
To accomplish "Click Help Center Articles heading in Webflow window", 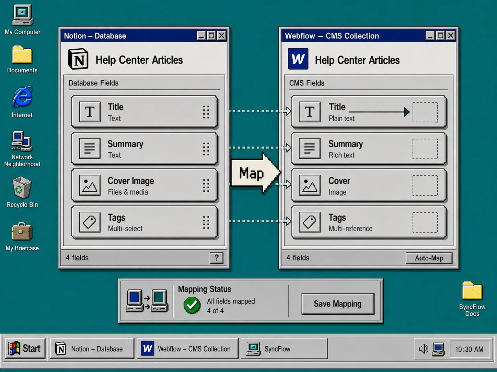I will 357,60.
